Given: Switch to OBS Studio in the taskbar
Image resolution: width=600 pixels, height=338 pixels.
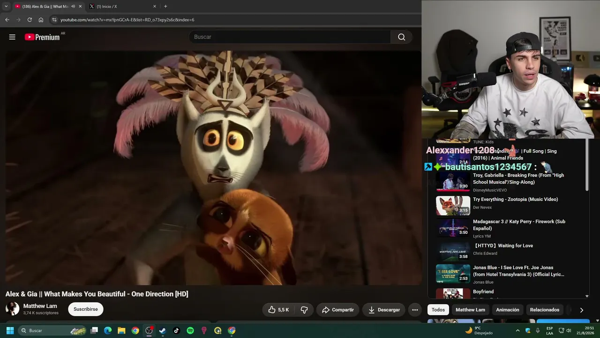Looking at the screenshot, I should 149,330.
